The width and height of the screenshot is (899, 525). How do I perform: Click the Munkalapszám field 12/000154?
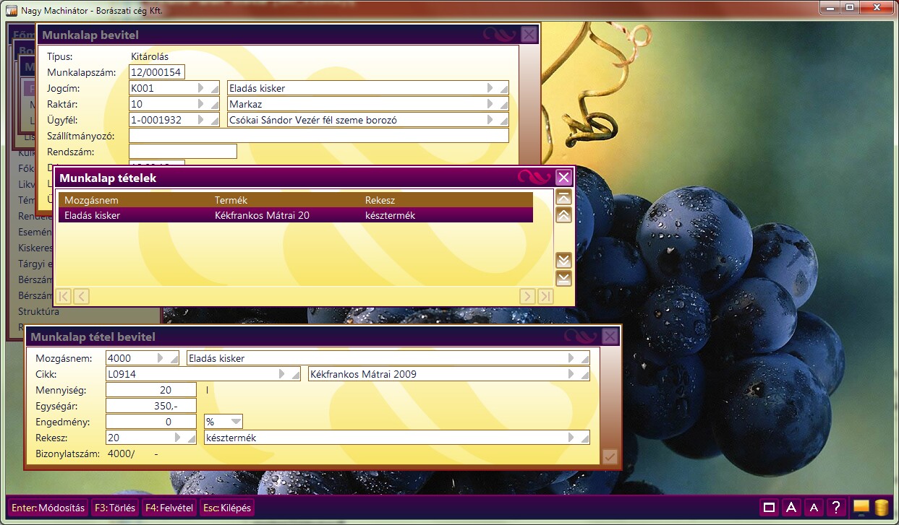[157, 72]
